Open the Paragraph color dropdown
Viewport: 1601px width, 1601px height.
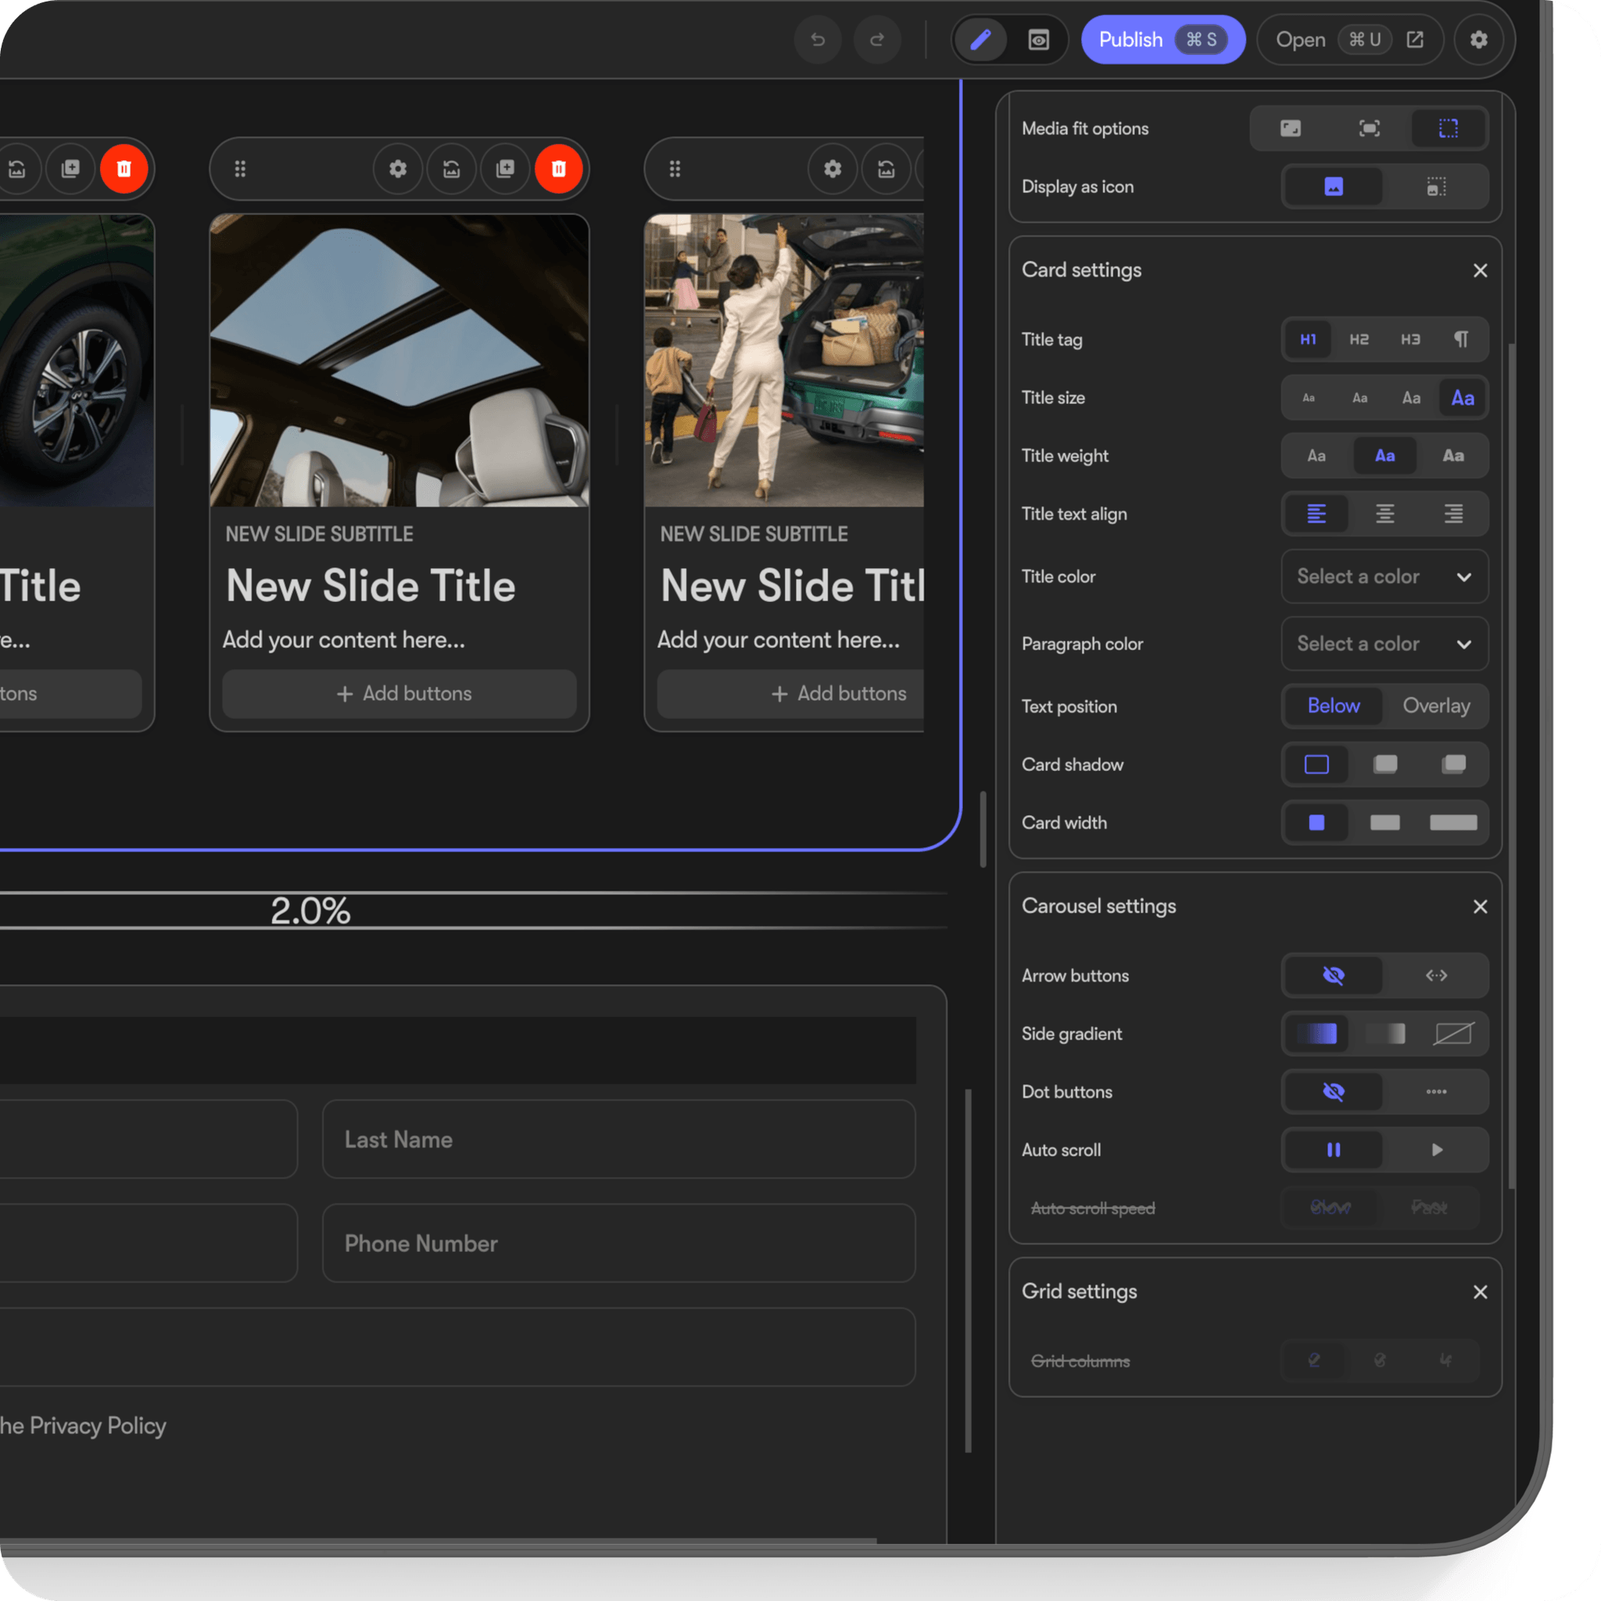click(x=1384, y=644)
